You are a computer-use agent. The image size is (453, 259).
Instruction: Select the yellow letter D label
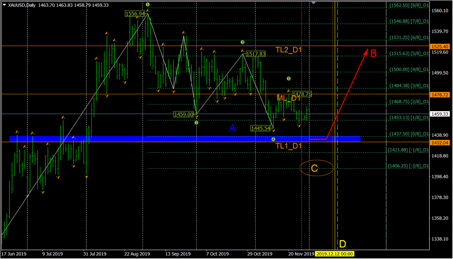[342, 244]
